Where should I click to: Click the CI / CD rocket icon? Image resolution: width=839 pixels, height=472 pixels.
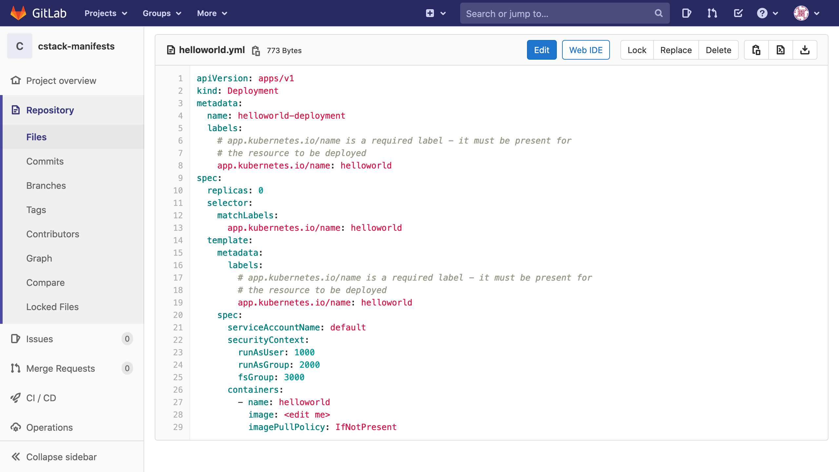pyautogui.click(x=16, y=398)
